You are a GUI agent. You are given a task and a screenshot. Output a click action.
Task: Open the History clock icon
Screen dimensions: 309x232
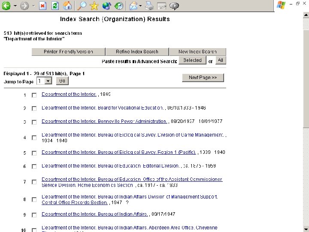point(119,6)
